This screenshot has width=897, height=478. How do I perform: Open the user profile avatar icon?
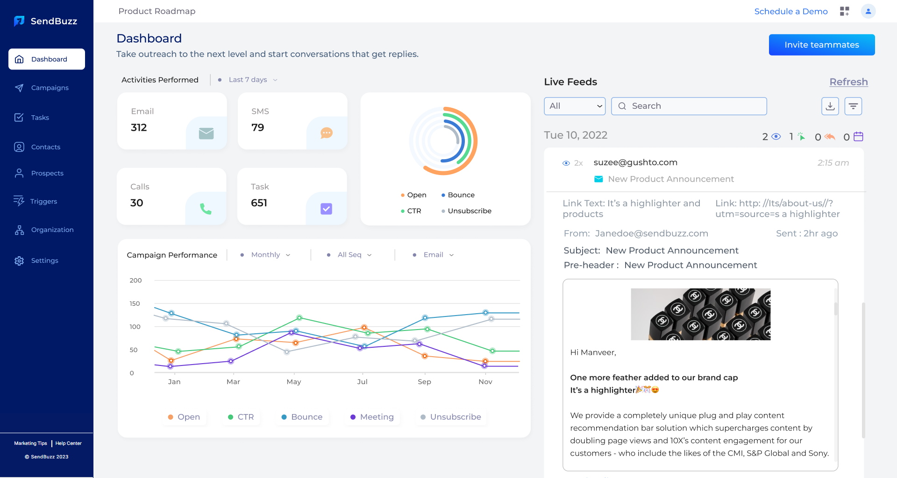tap(868, 11)
